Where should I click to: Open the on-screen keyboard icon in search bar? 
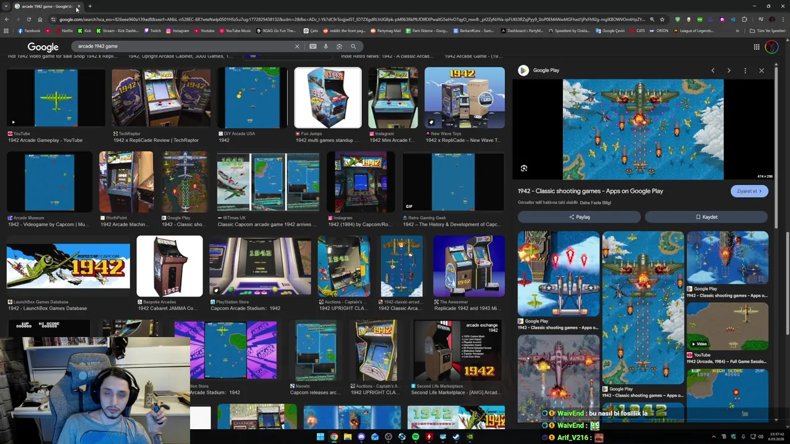tap(313, 46)
